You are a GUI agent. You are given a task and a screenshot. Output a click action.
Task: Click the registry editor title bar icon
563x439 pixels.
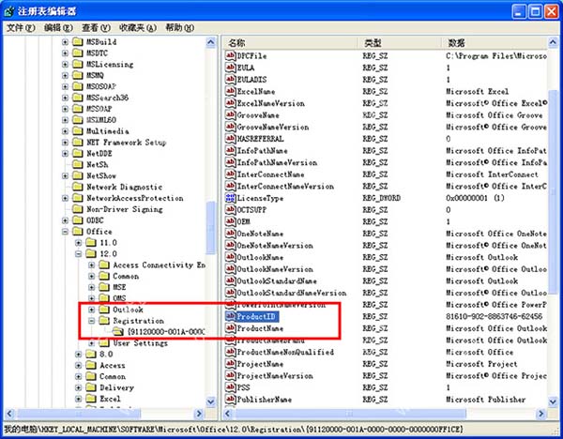(x=9, y=11)
